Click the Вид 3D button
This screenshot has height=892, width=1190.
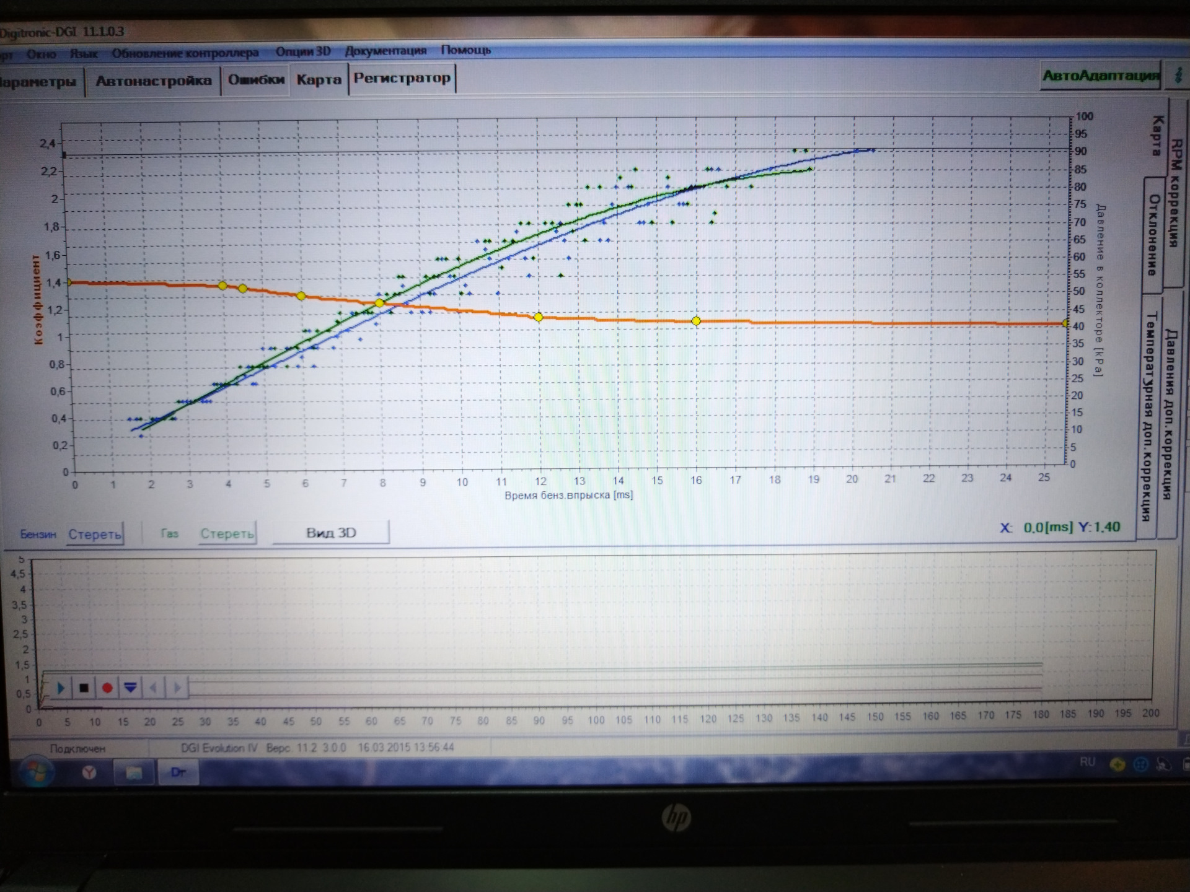(331, 533)
